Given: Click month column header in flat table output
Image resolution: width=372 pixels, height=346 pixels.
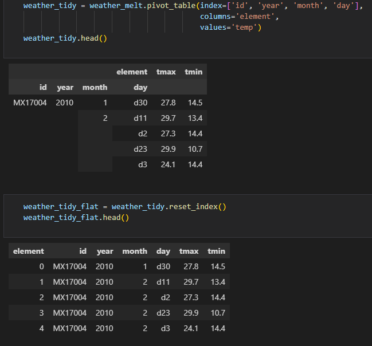Looking at the screenshot, I should (x=135, y=251).
